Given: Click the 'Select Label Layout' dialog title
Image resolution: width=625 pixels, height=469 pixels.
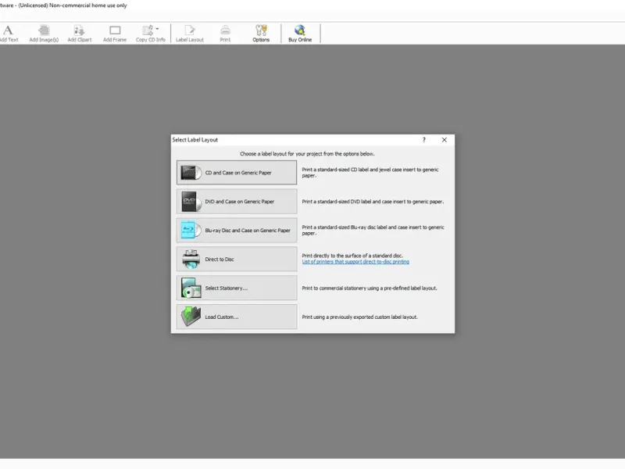Looking at the screenshot, I should 195,140.
